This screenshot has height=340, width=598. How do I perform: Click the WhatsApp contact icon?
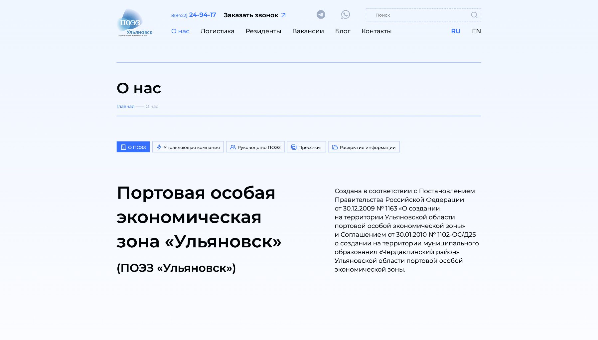(x=346, y=15)
